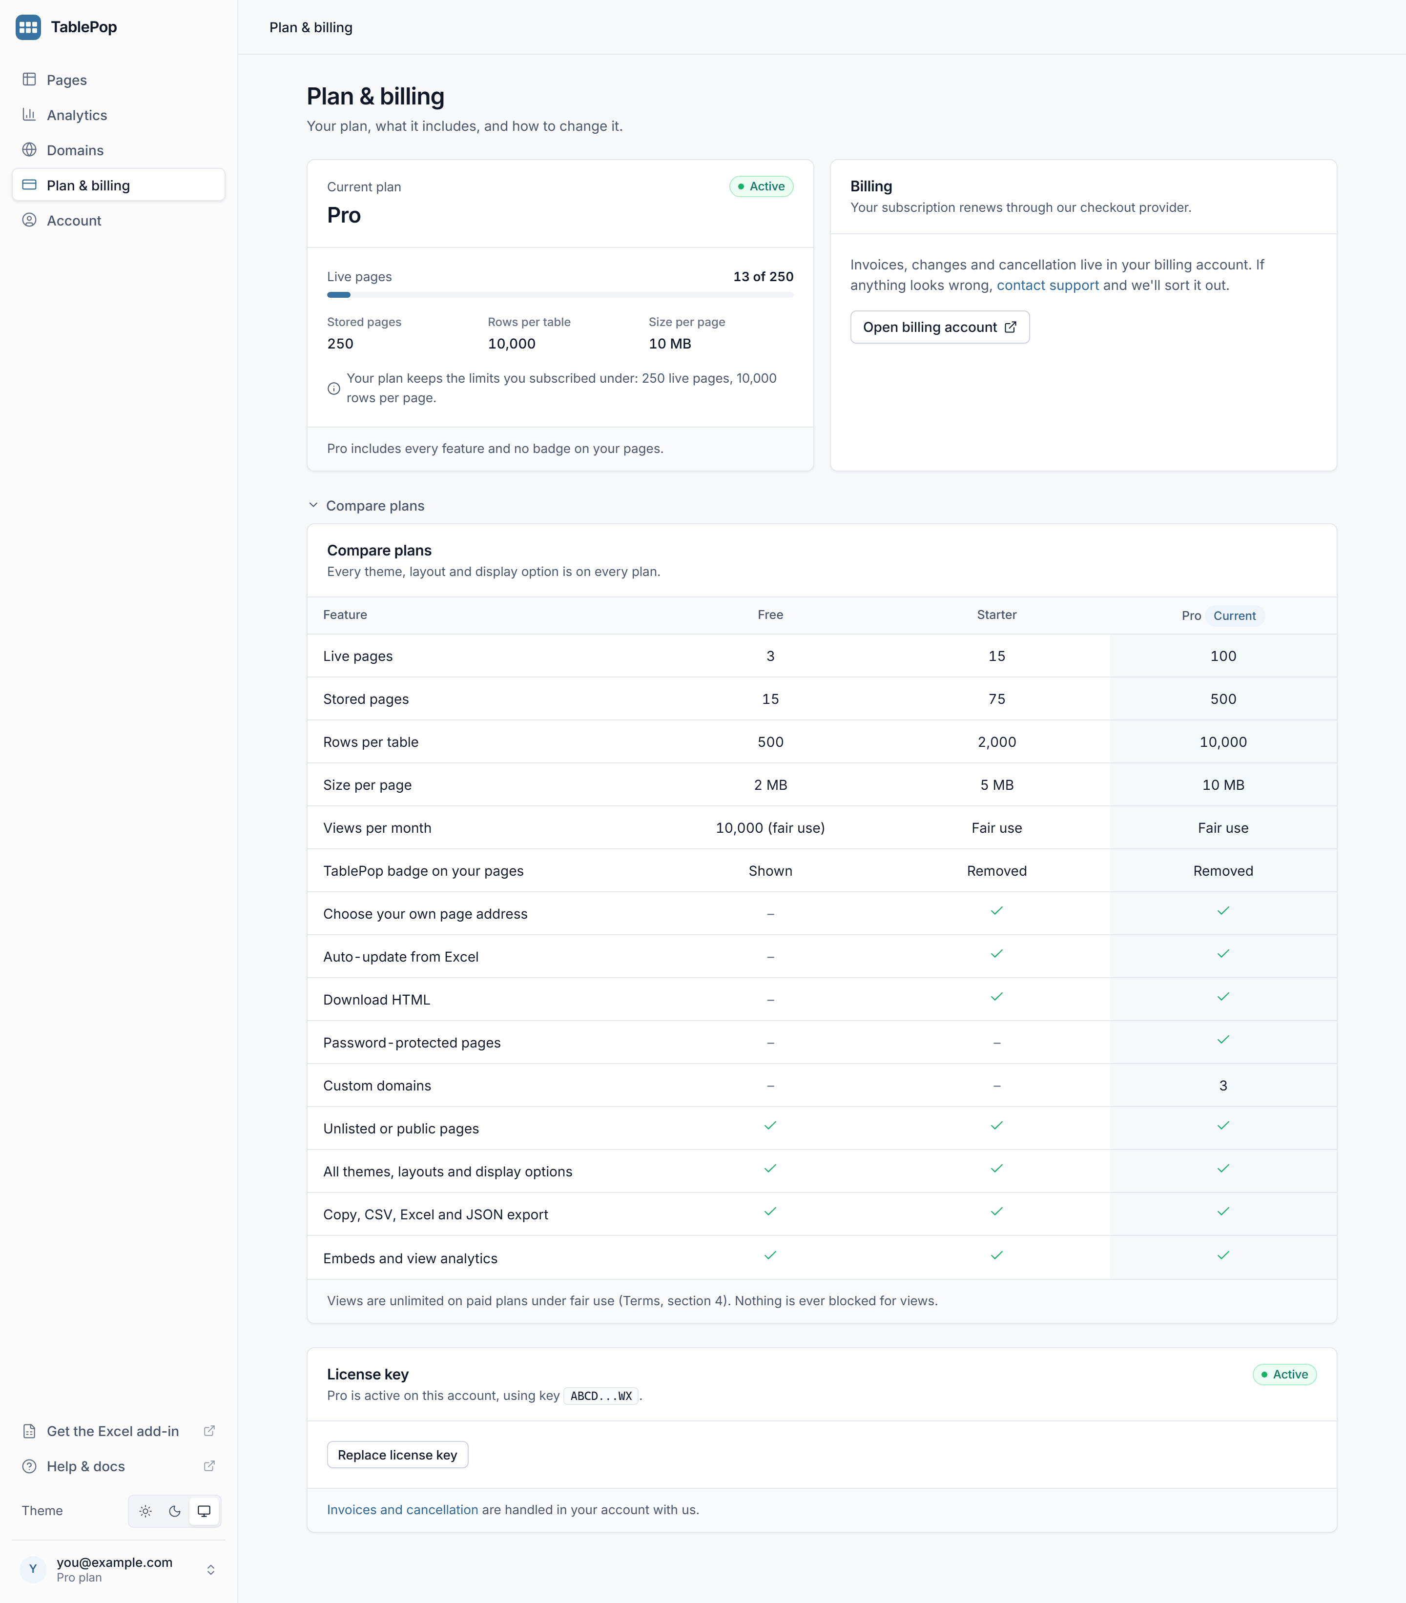Click the Excel add-in document icon

[x=29, y=1431]
